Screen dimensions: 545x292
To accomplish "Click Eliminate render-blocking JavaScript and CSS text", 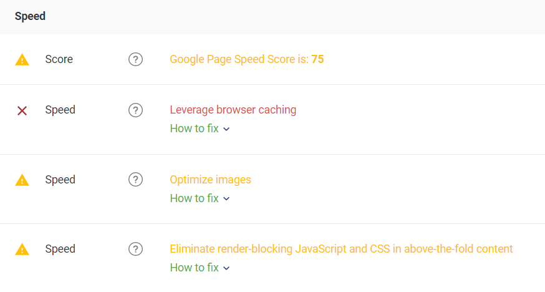I will 341,249.
